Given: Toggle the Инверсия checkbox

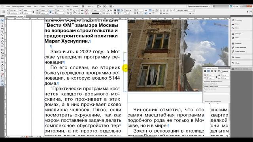Looking at the screenshot, I should point(221,71).
